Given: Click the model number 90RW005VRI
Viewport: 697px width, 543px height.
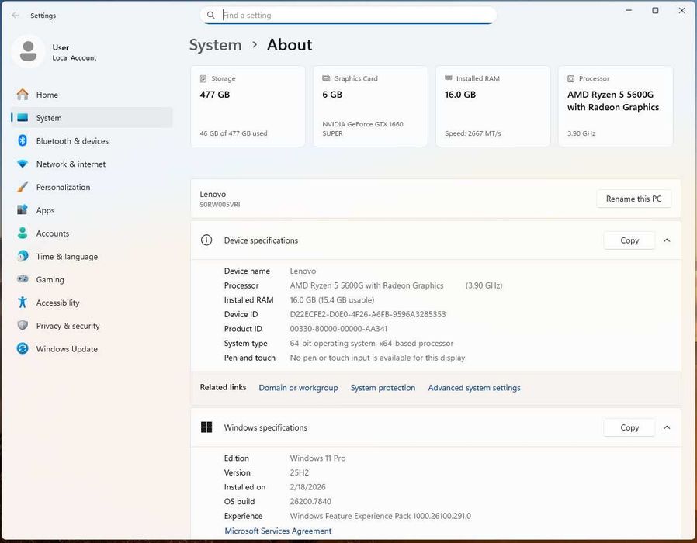Looking at the screenshot, I should tap(220, 205).
